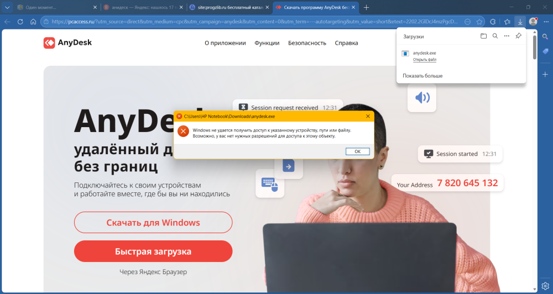Click the Скачать для Windows button
The height and width of the screenshot is (294, 553).
pyautogui.click(x=153, y=223)
